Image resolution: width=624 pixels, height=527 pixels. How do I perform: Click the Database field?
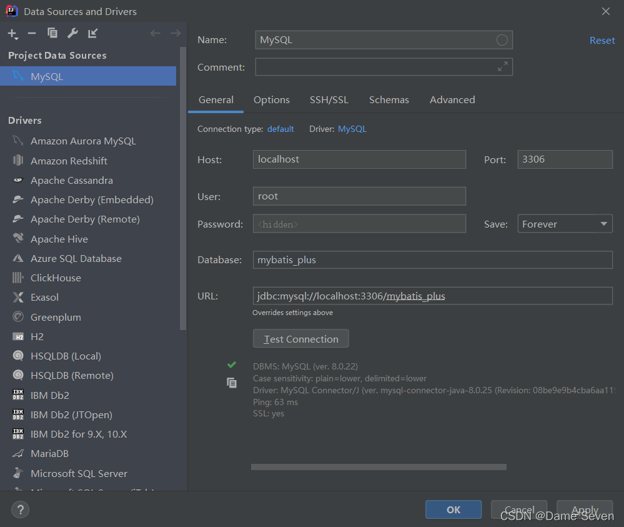tap(433, 259)
